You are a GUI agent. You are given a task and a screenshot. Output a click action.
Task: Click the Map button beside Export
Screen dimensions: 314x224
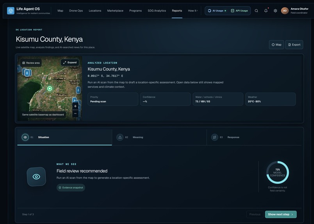point(277,45)
